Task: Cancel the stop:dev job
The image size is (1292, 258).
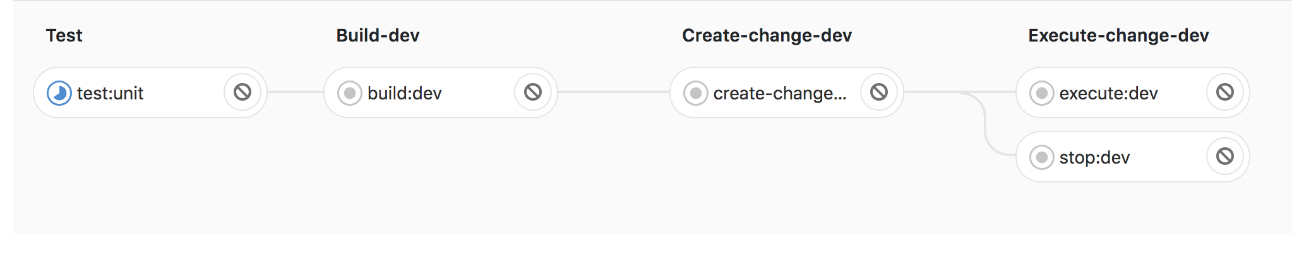Action: 1225,157
